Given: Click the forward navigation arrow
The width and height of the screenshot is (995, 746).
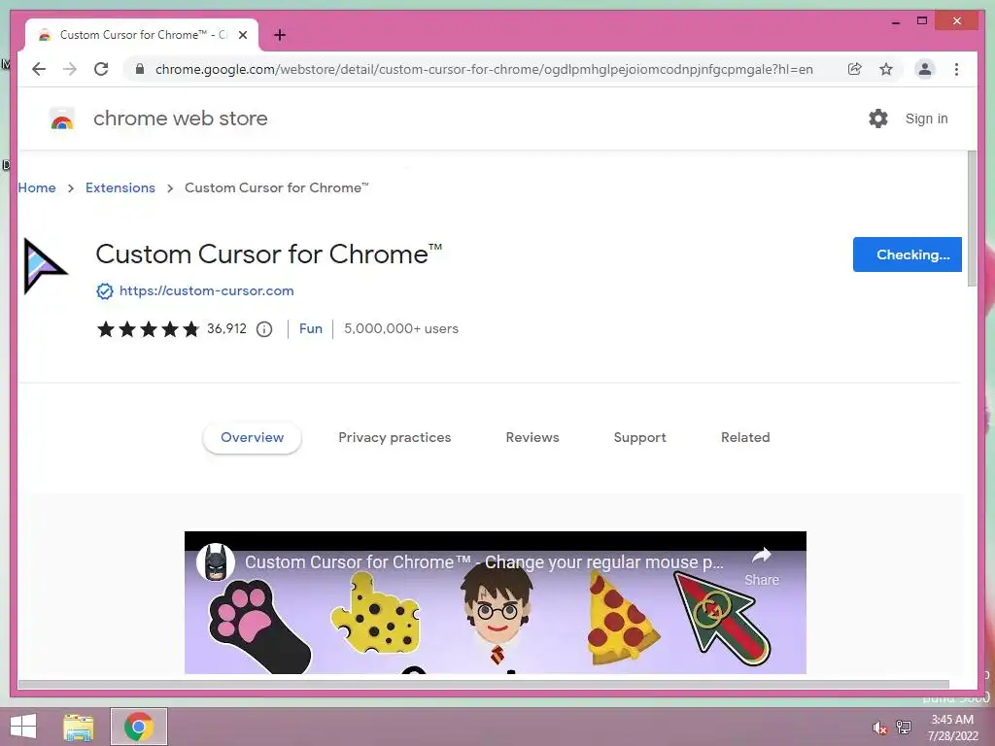Looking at the screenshot, I should [70, 69].
